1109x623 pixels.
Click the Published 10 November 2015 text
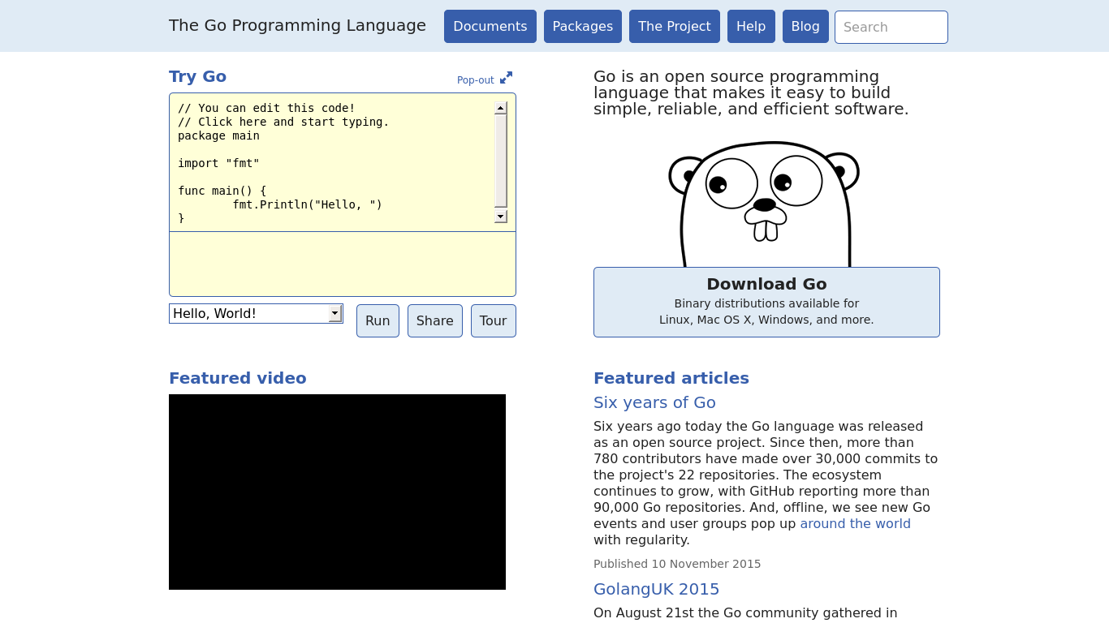pyautogui.click(x=677, y=564)
